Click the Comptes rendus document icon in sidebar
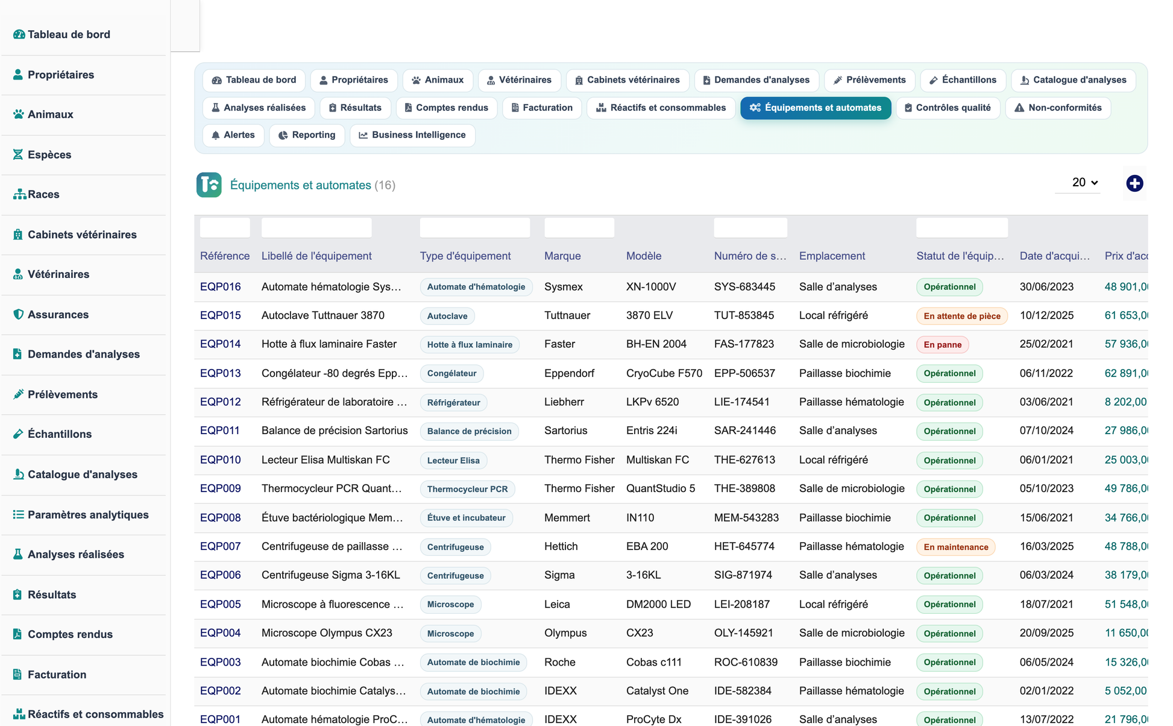The height and width of the screenshot is (726, 1173). 17,634
